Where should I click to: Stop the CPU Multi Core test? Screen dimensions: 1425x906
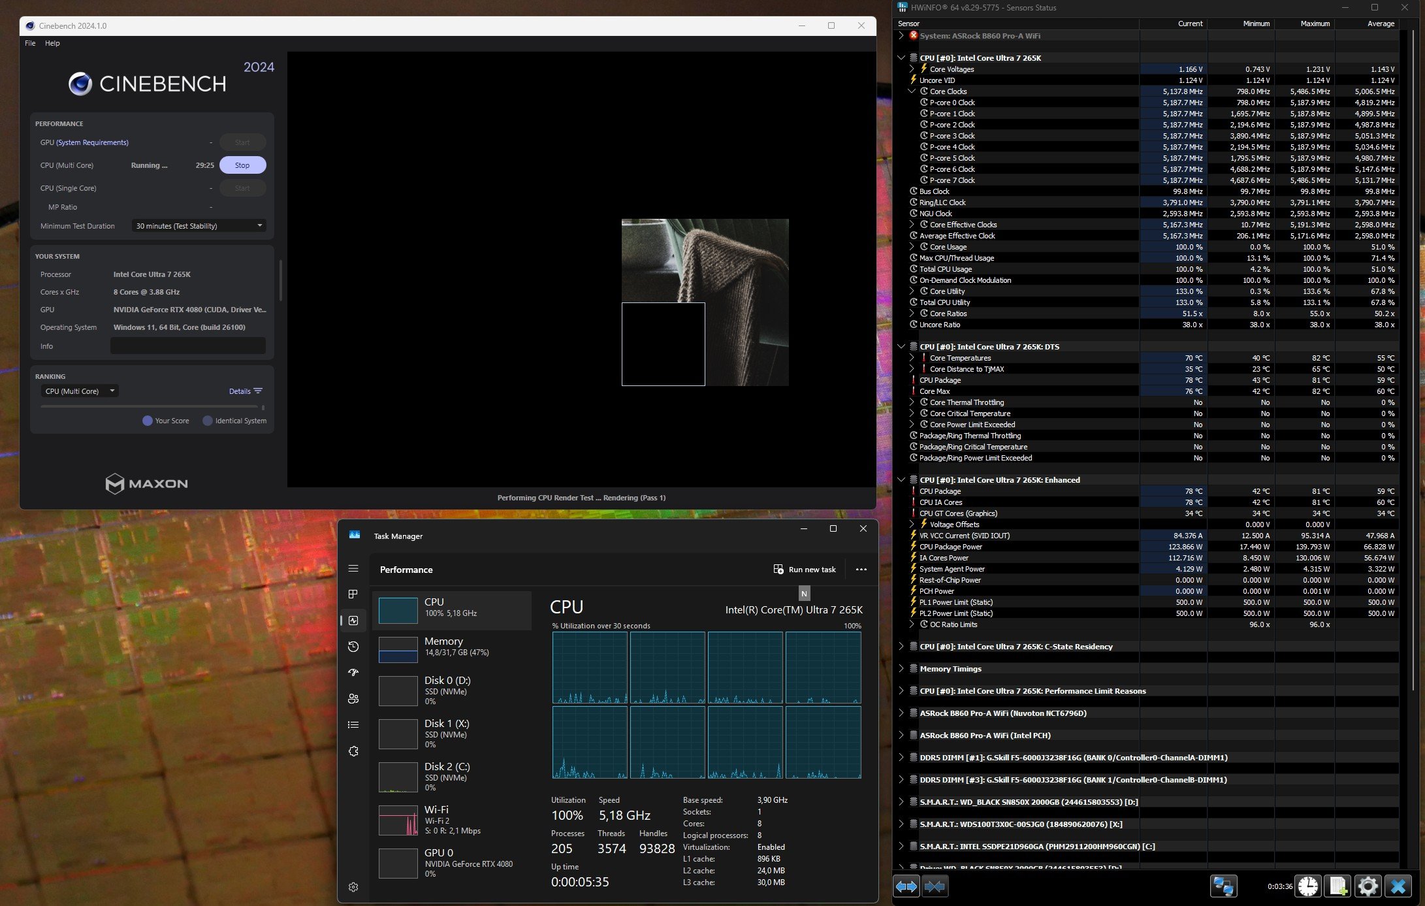tap(242, 165)
